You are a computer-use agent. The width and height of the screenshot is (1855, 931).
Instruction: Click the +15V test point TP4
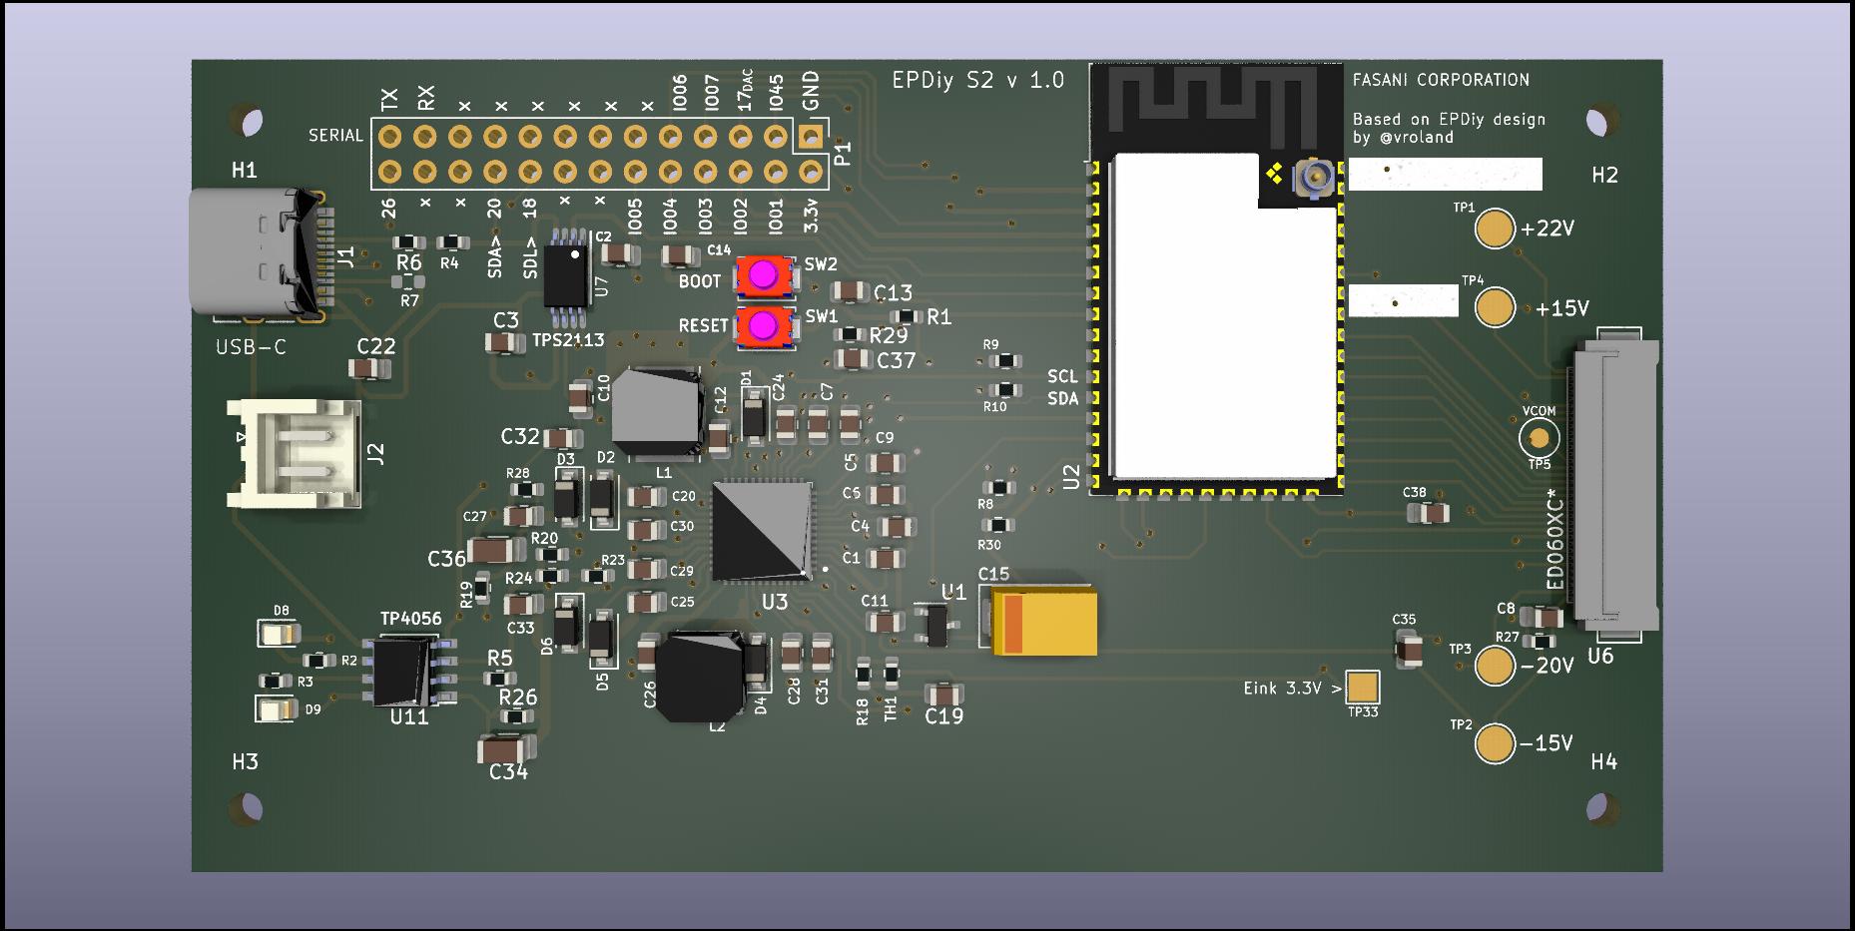click(x=1495, y=307)
